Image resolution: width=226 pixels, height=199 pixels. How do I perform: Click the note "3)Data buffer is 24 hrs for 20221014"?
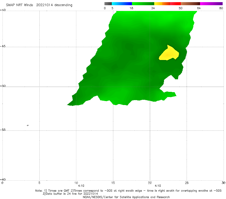click(70, 194)
